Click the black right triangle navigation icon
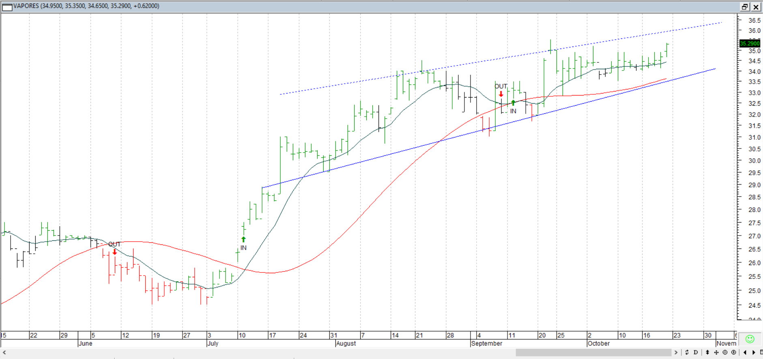Screen dimensions: 763x359 coord(754,353)
